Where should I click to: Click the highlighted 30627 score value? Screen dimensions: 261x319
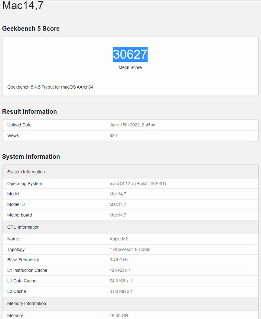pyautogui.click(x=130, y=54)
